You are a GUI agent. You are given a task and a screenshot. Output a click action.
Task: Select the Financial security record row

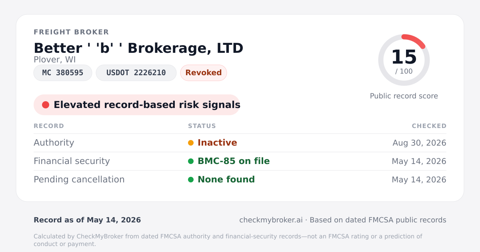pos(240,161)
